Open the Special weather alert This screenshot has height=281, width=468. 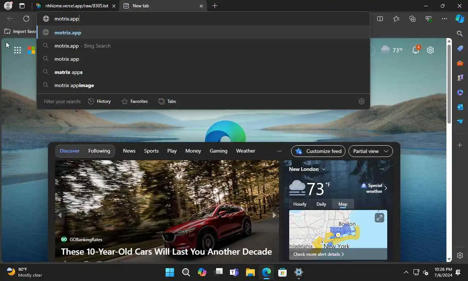374,188
